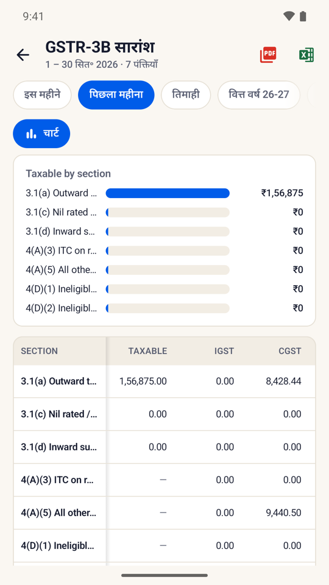The width and height of the screenshot is (329, 585).
Task: Click the CGST value 9,440.50 cell
Action: [x=283, y=512]
